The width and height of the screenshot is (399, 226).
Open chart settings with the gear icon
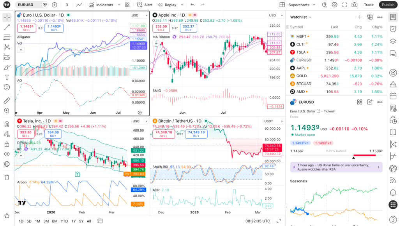click(335, 5)
